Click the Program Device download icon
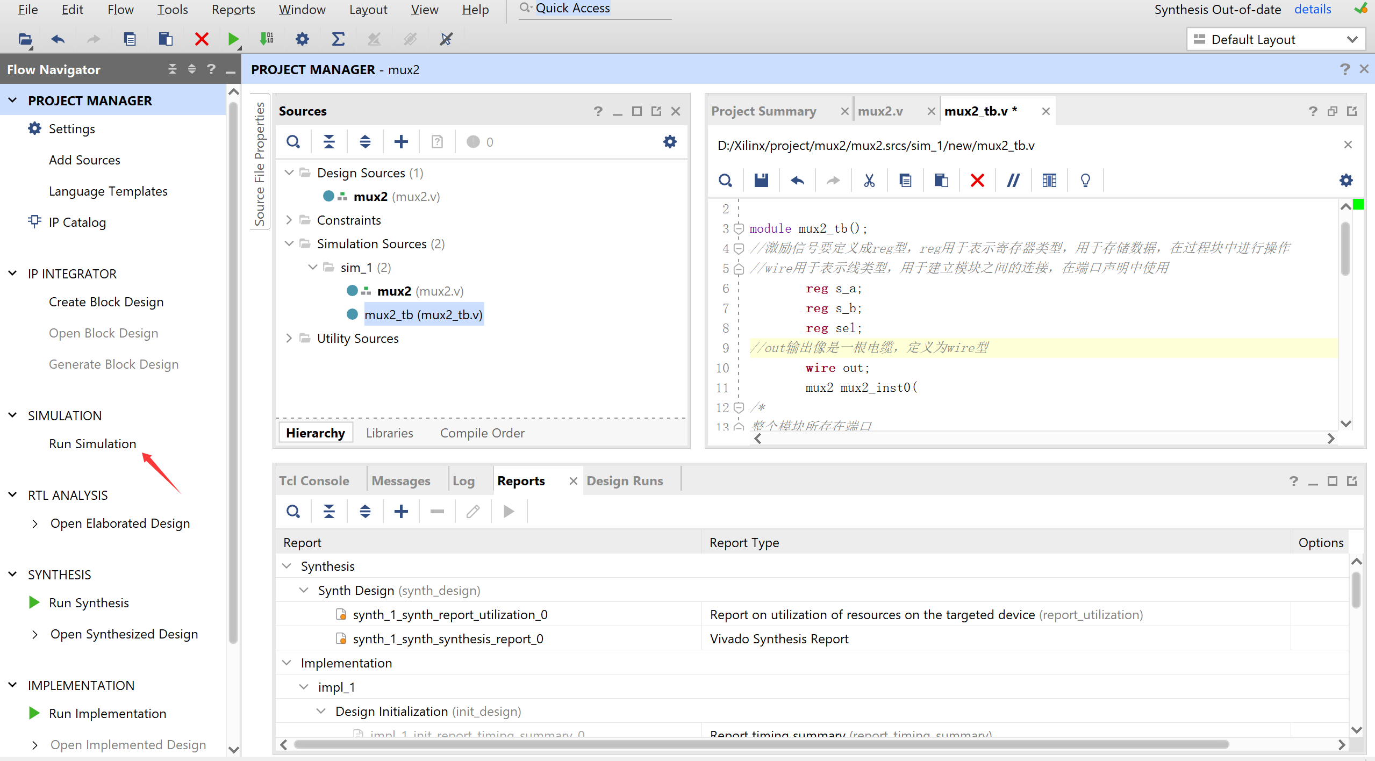 click(x=267, y=39)
